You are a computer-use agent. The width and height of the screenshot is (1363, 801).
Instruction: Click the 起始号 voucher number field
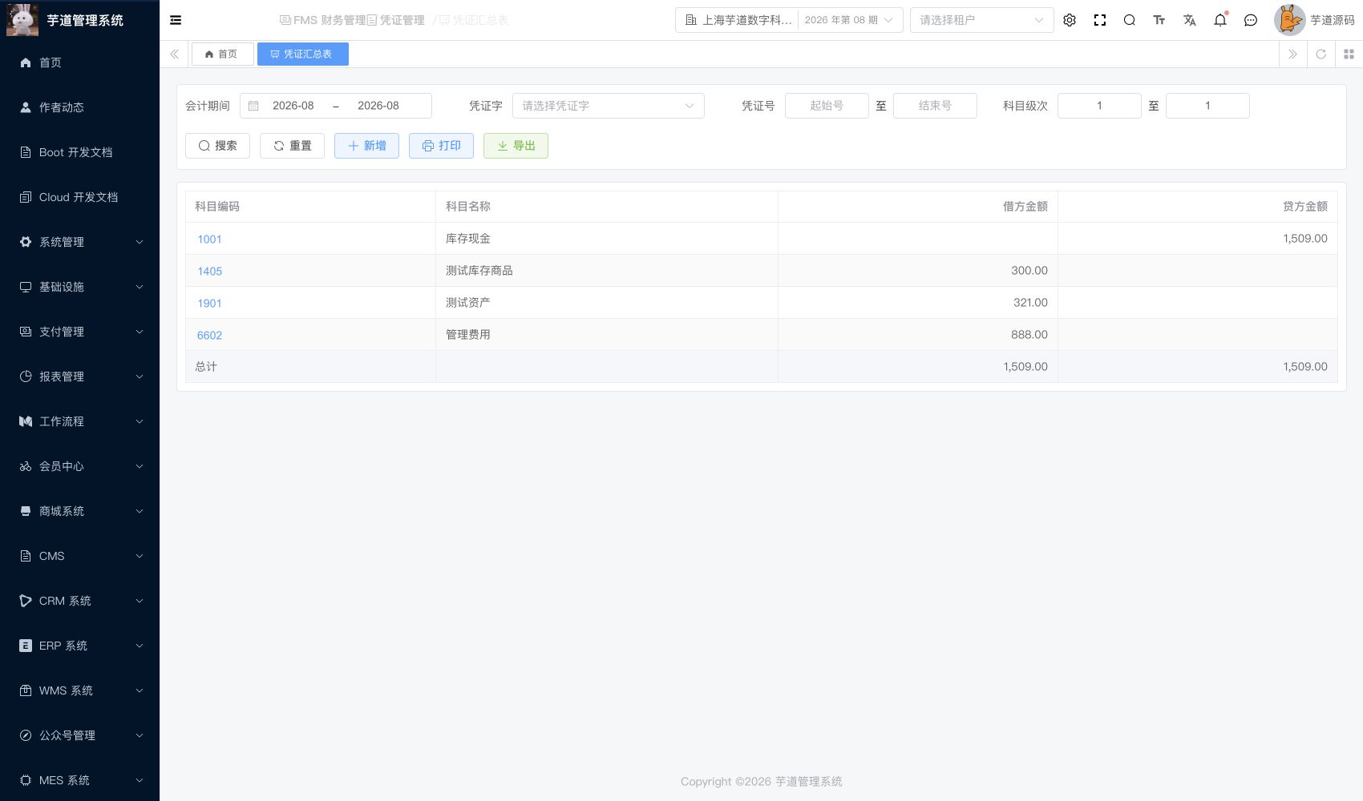(827, 106)
